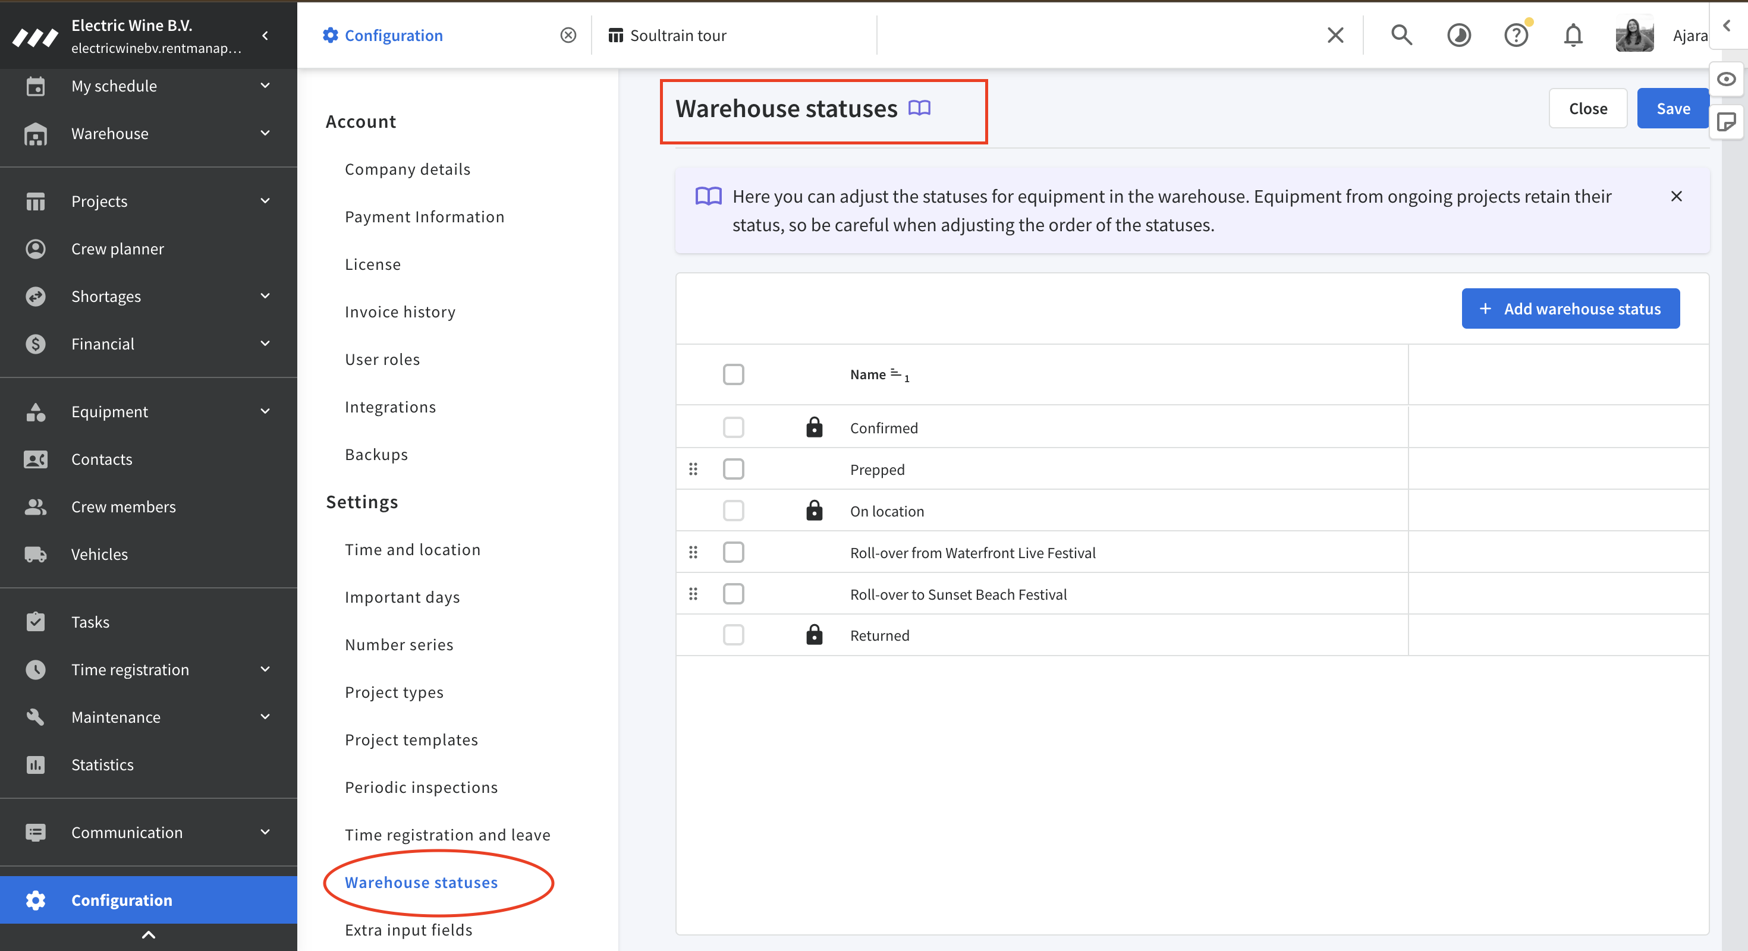Screen dimensions: 1748x951
Task: Click the user avatar photo
Action: (x=1634, y=35)
